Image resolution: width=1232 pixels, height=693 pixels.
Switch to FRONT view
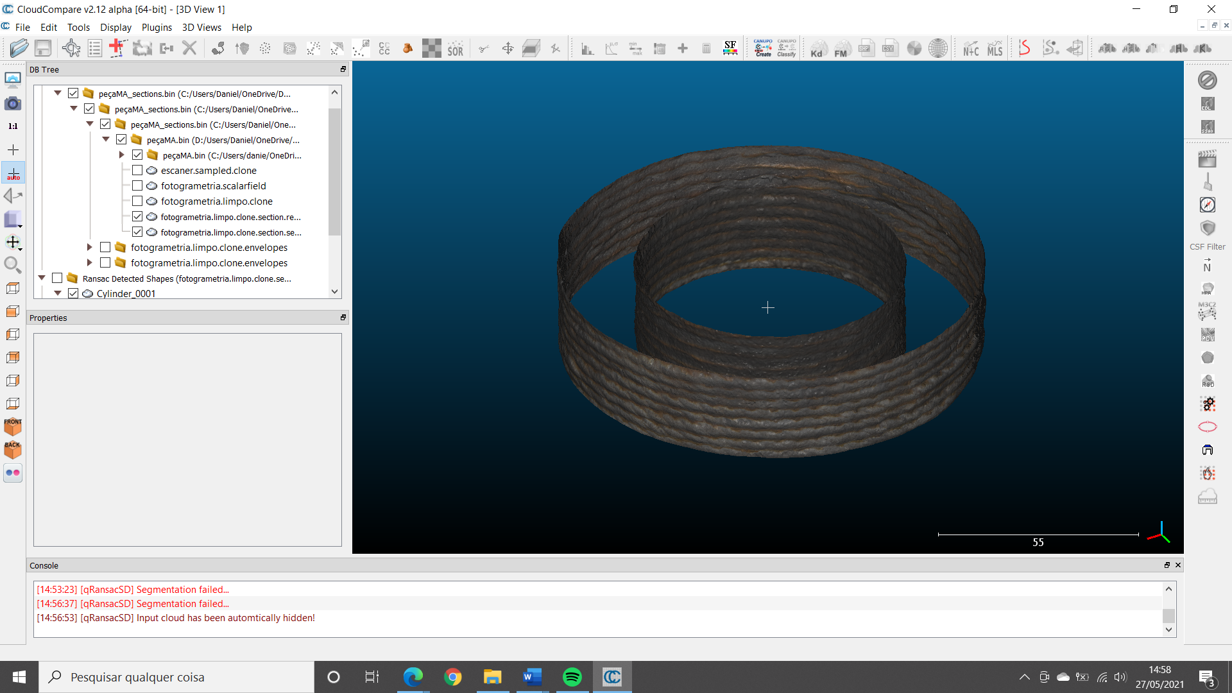click(x=12, y=425)
